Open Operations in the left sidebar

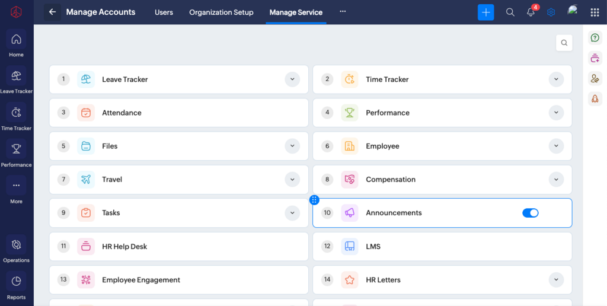coord(16,246)
